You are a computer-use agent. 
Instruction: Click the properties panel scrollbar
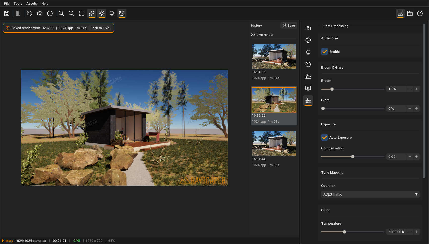click(x=424, y=101)
